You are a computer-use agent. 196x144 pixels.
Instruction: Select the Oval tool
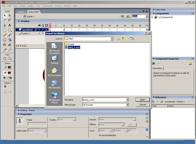[x=5, y=30]
